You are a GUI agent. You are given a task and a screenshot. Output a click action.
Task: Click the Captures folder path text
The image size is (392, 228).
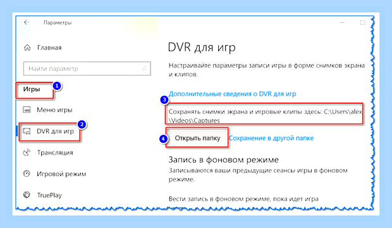pyautogui.click(x=266, y=116)
